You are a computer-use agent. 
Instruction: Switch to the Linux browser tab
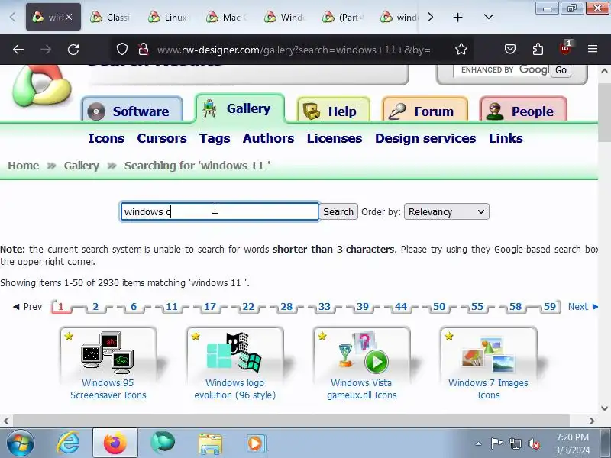pyautogui.click(x=170, y=17)
